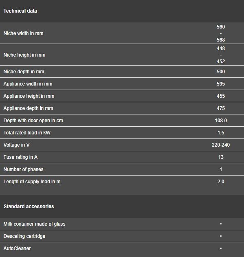Click the 220-240 voltage value
The image size is (244, 257).
pos(221,145)
